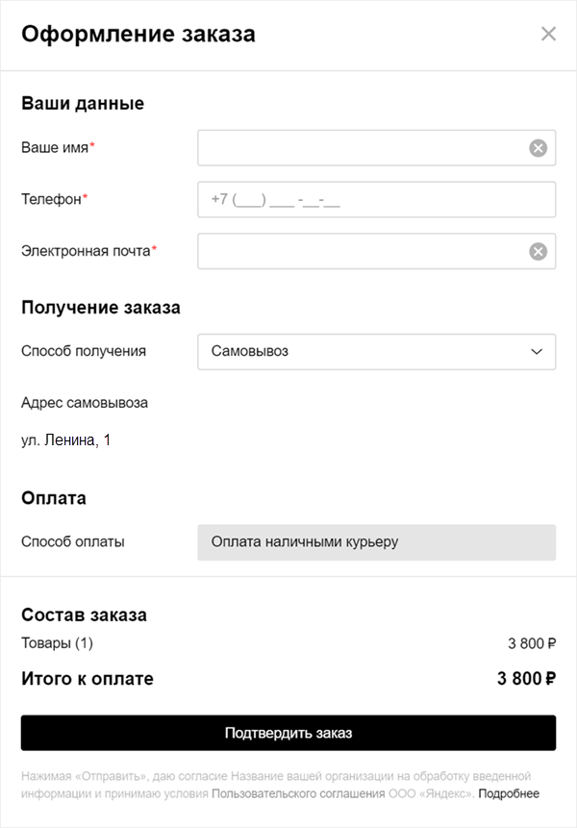Click the Способ оплаты label
Image resolution: width=577 pixels, height=828 pixels.
[x=72, y=541]
